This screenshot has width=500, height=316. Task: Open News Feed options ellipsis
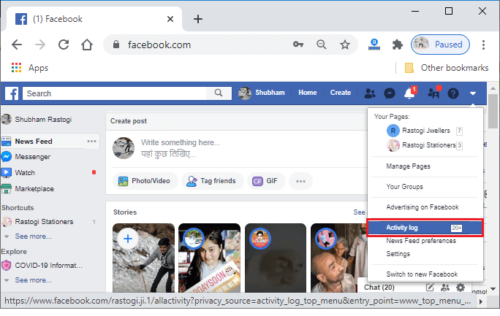coord(91,141)
